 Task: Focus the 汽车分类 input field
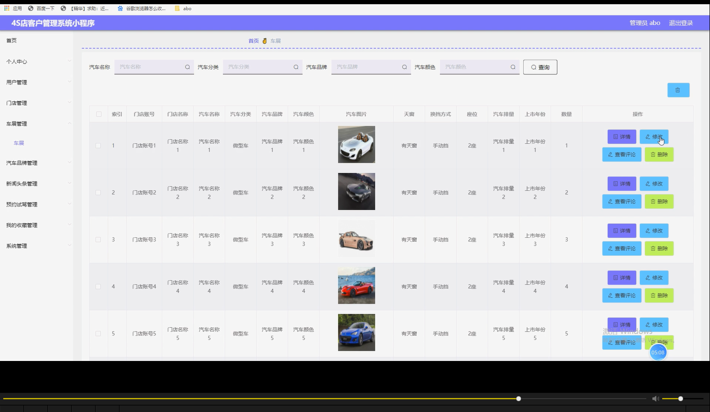[x=263, y=67]
